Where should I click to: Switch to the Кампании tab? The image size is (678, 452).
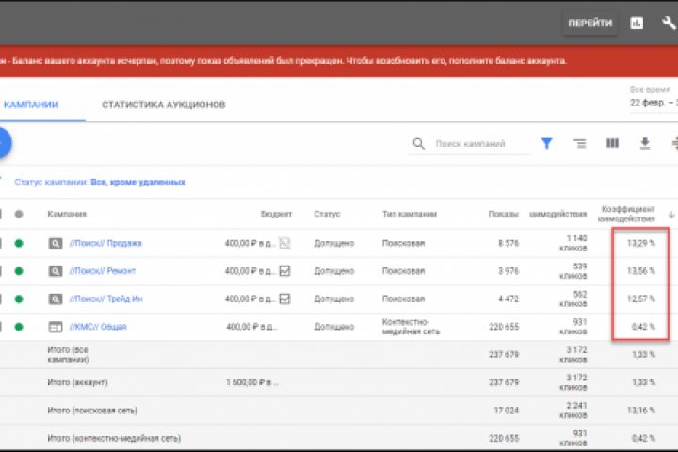31,105
